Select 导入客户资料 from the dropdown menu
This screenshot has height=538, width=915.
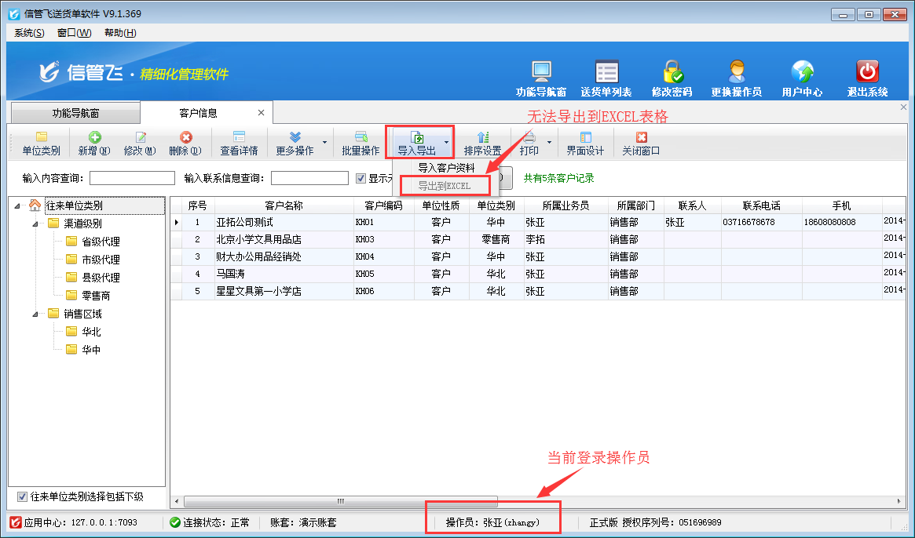coord(446,168)
